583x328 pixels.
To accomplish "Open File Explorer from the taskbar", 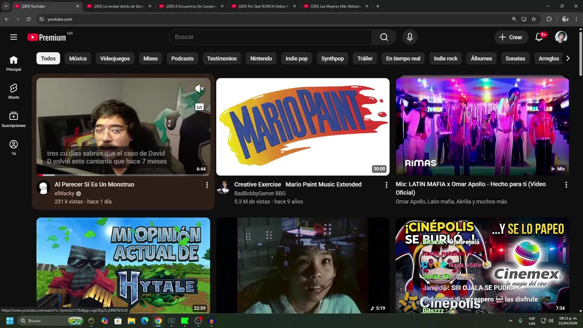I will tap(132, 321).
